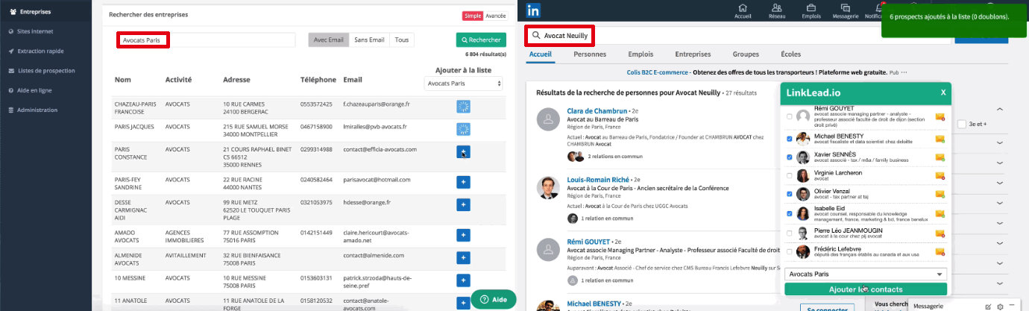This screenshot has width=1029, height=311.
Task: Open LinkedIn Écoles tab
Action: point(790,54)
